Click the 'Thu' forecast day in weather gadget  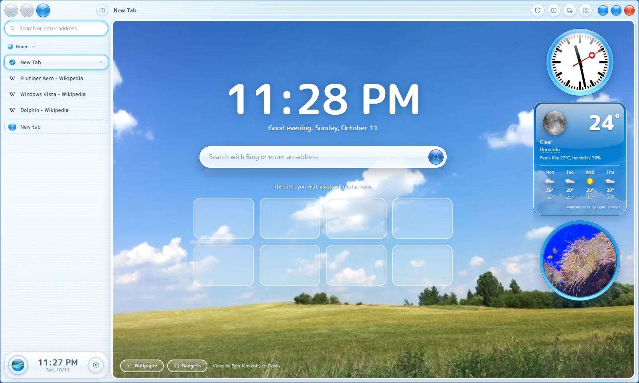click(610, 185)
